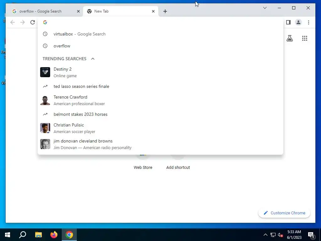Open the taskbar clock showing 5:33 AM
This screenshot has height=241, width=321.
tap(294, 235)
